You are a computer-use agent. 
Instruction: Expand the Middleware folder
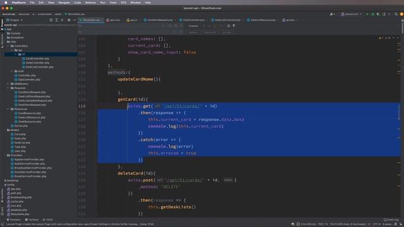pyautogui.click(x=8, y=84)
